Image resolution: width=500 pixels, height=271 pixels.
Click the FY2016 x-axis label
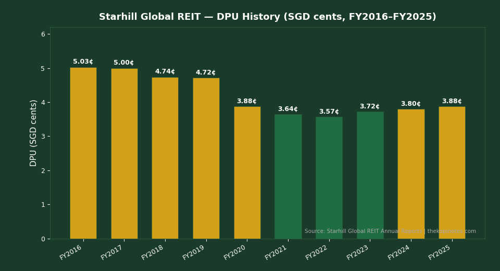coord(71,252)
